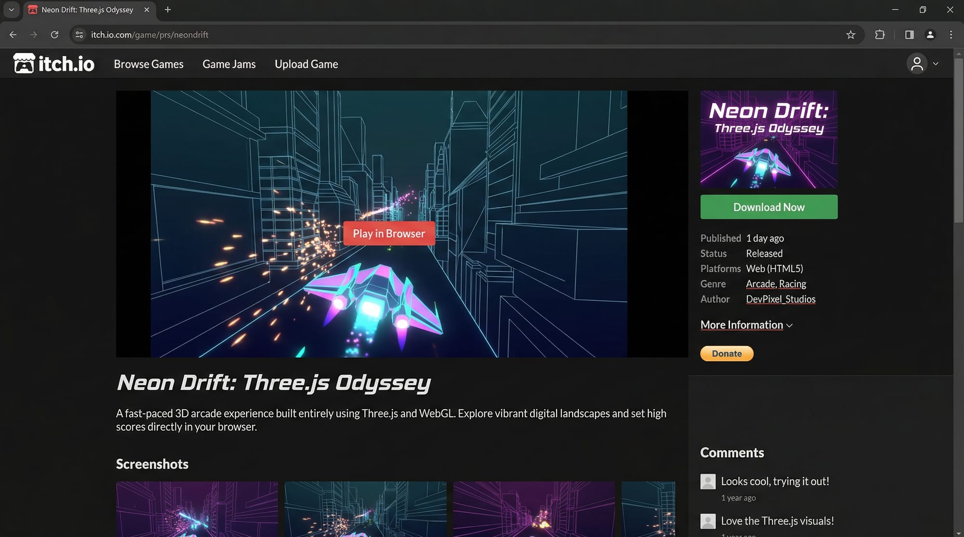Toggle the browser side panel icon
Viewport: 964px width, 537px height.
tap(909, 35)
